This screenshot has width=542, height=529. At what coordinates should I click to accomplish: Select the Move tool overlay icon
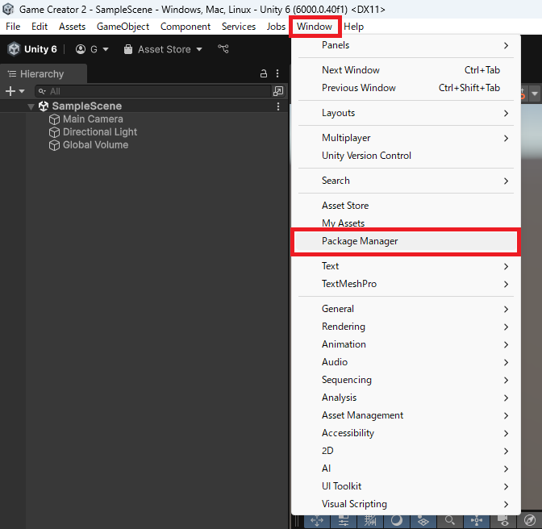tap(317, 521)
